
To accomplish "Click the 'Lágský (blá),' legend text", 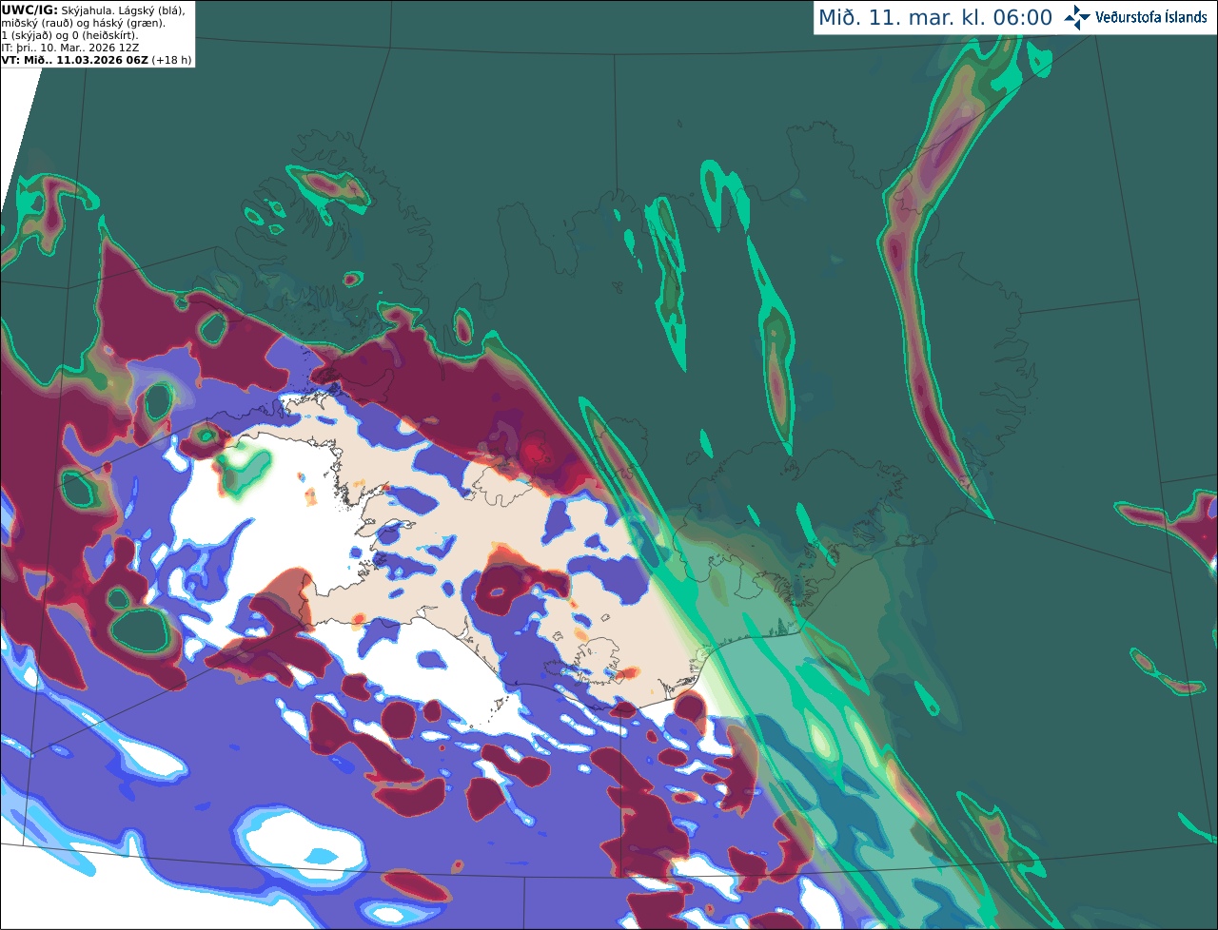I will 151,11.
